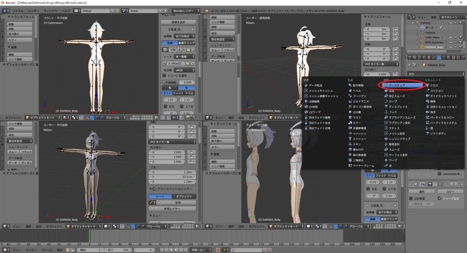Image resolution: width=467 pixels, height=253 pixels.
Task: Click the コピー modifier button
Action: (450, 191)
